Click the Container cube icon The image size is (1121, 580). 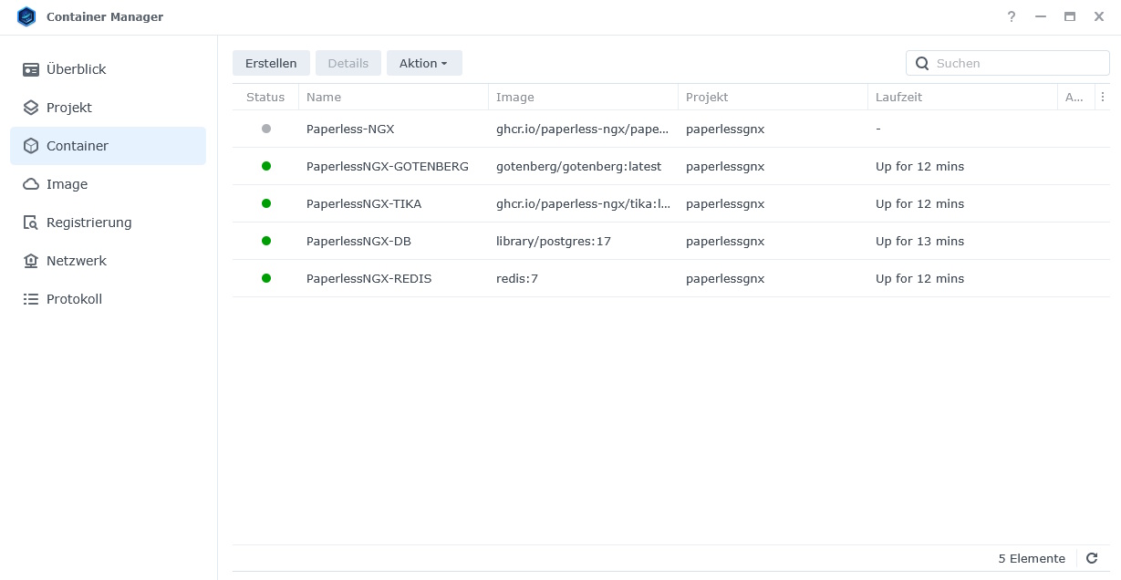click(31, 146)
